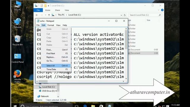Image resolution: width=190 pixels, height=107 pixels.
Task: Select Network in Explorer navigation pane
Action: tap(43, 96)
